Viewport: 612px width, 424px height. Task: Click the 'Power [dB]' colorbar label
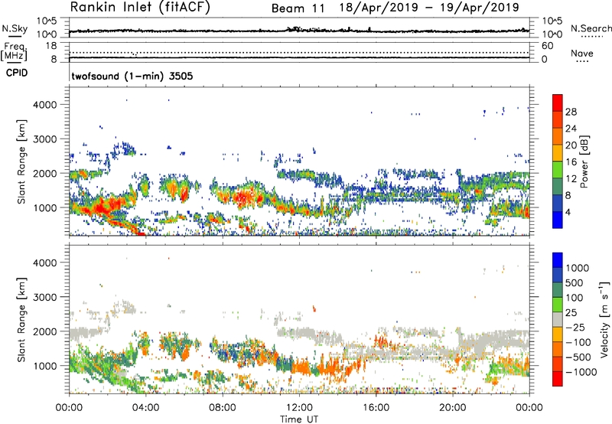(584, 161)
